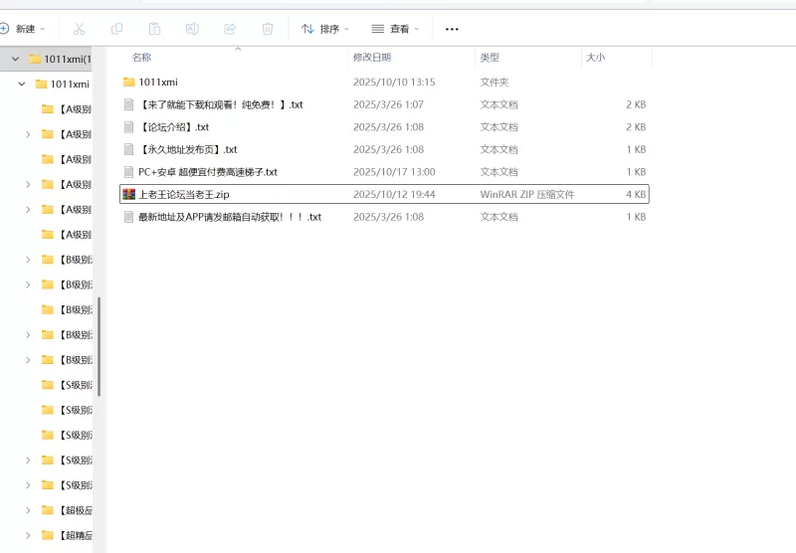Viewport: 796px width, 553px height.
Task: Select file 【论坛介绍】.txt
Action: pos(173,127)
